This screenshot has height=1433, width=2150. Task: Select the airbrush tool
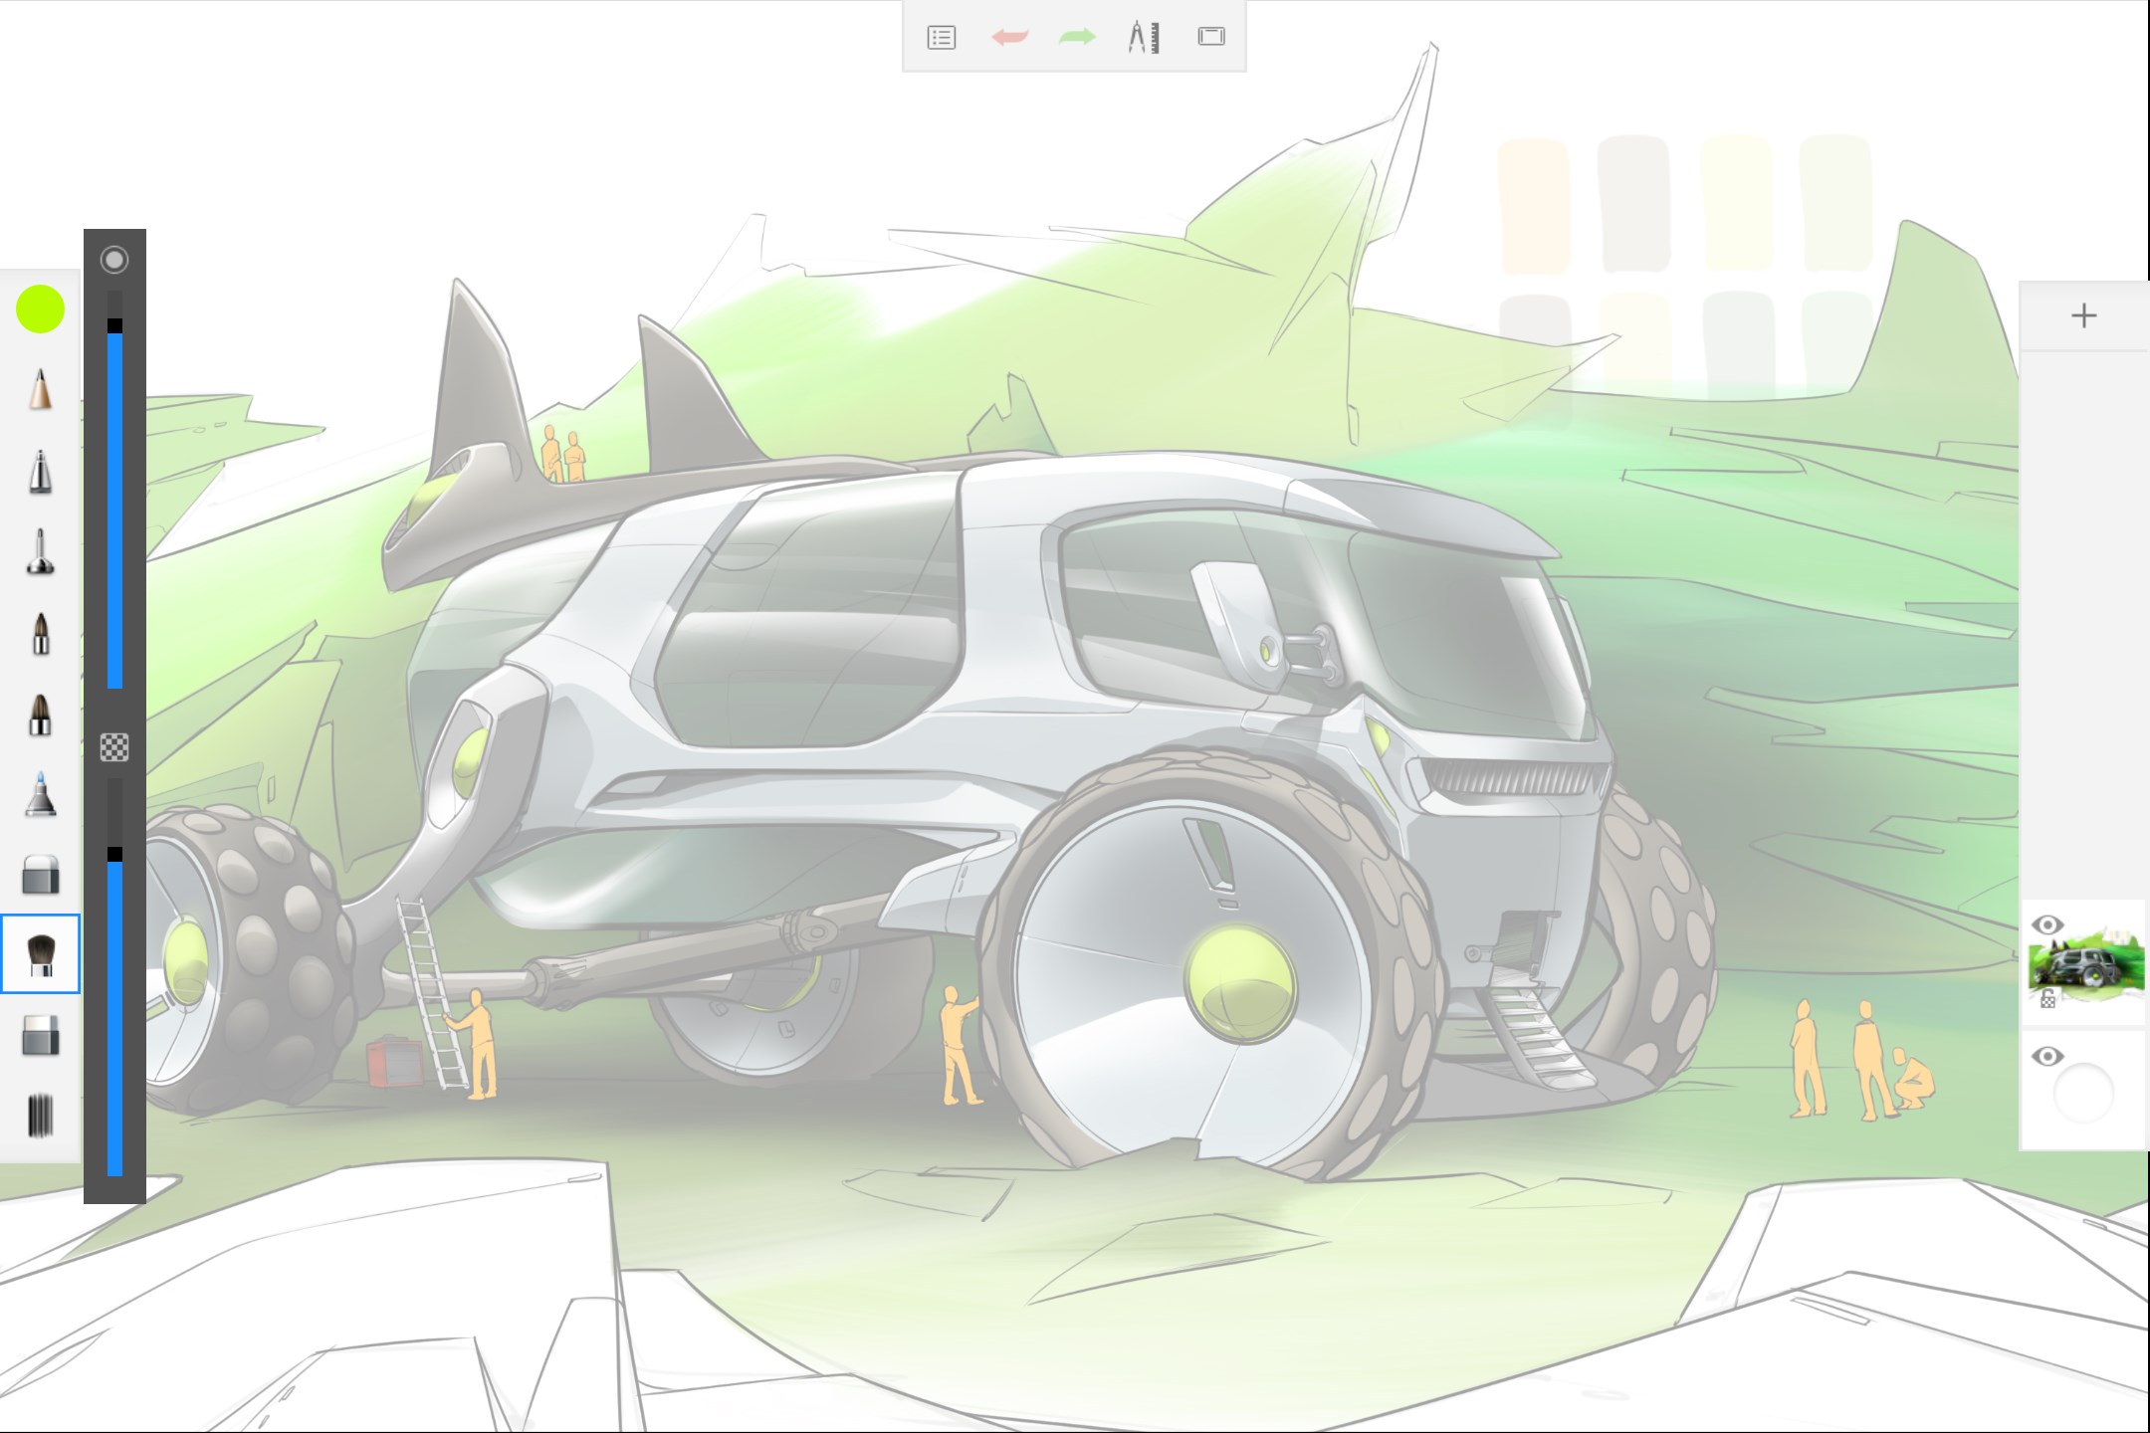click(x=40, y=552)
